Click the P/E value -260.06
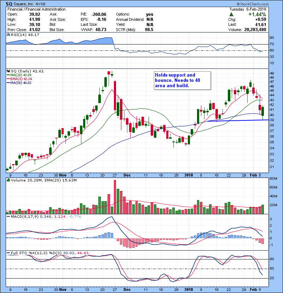This screenshot has width=283, height=293. coord(99,14)
